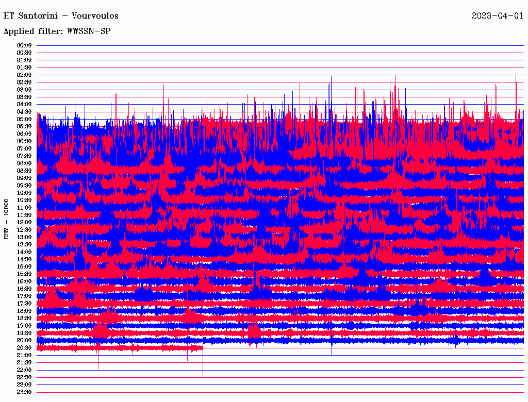Click the 08:00 time row label
The width and height of the screenshot is (528, 402).
[24, 163]
